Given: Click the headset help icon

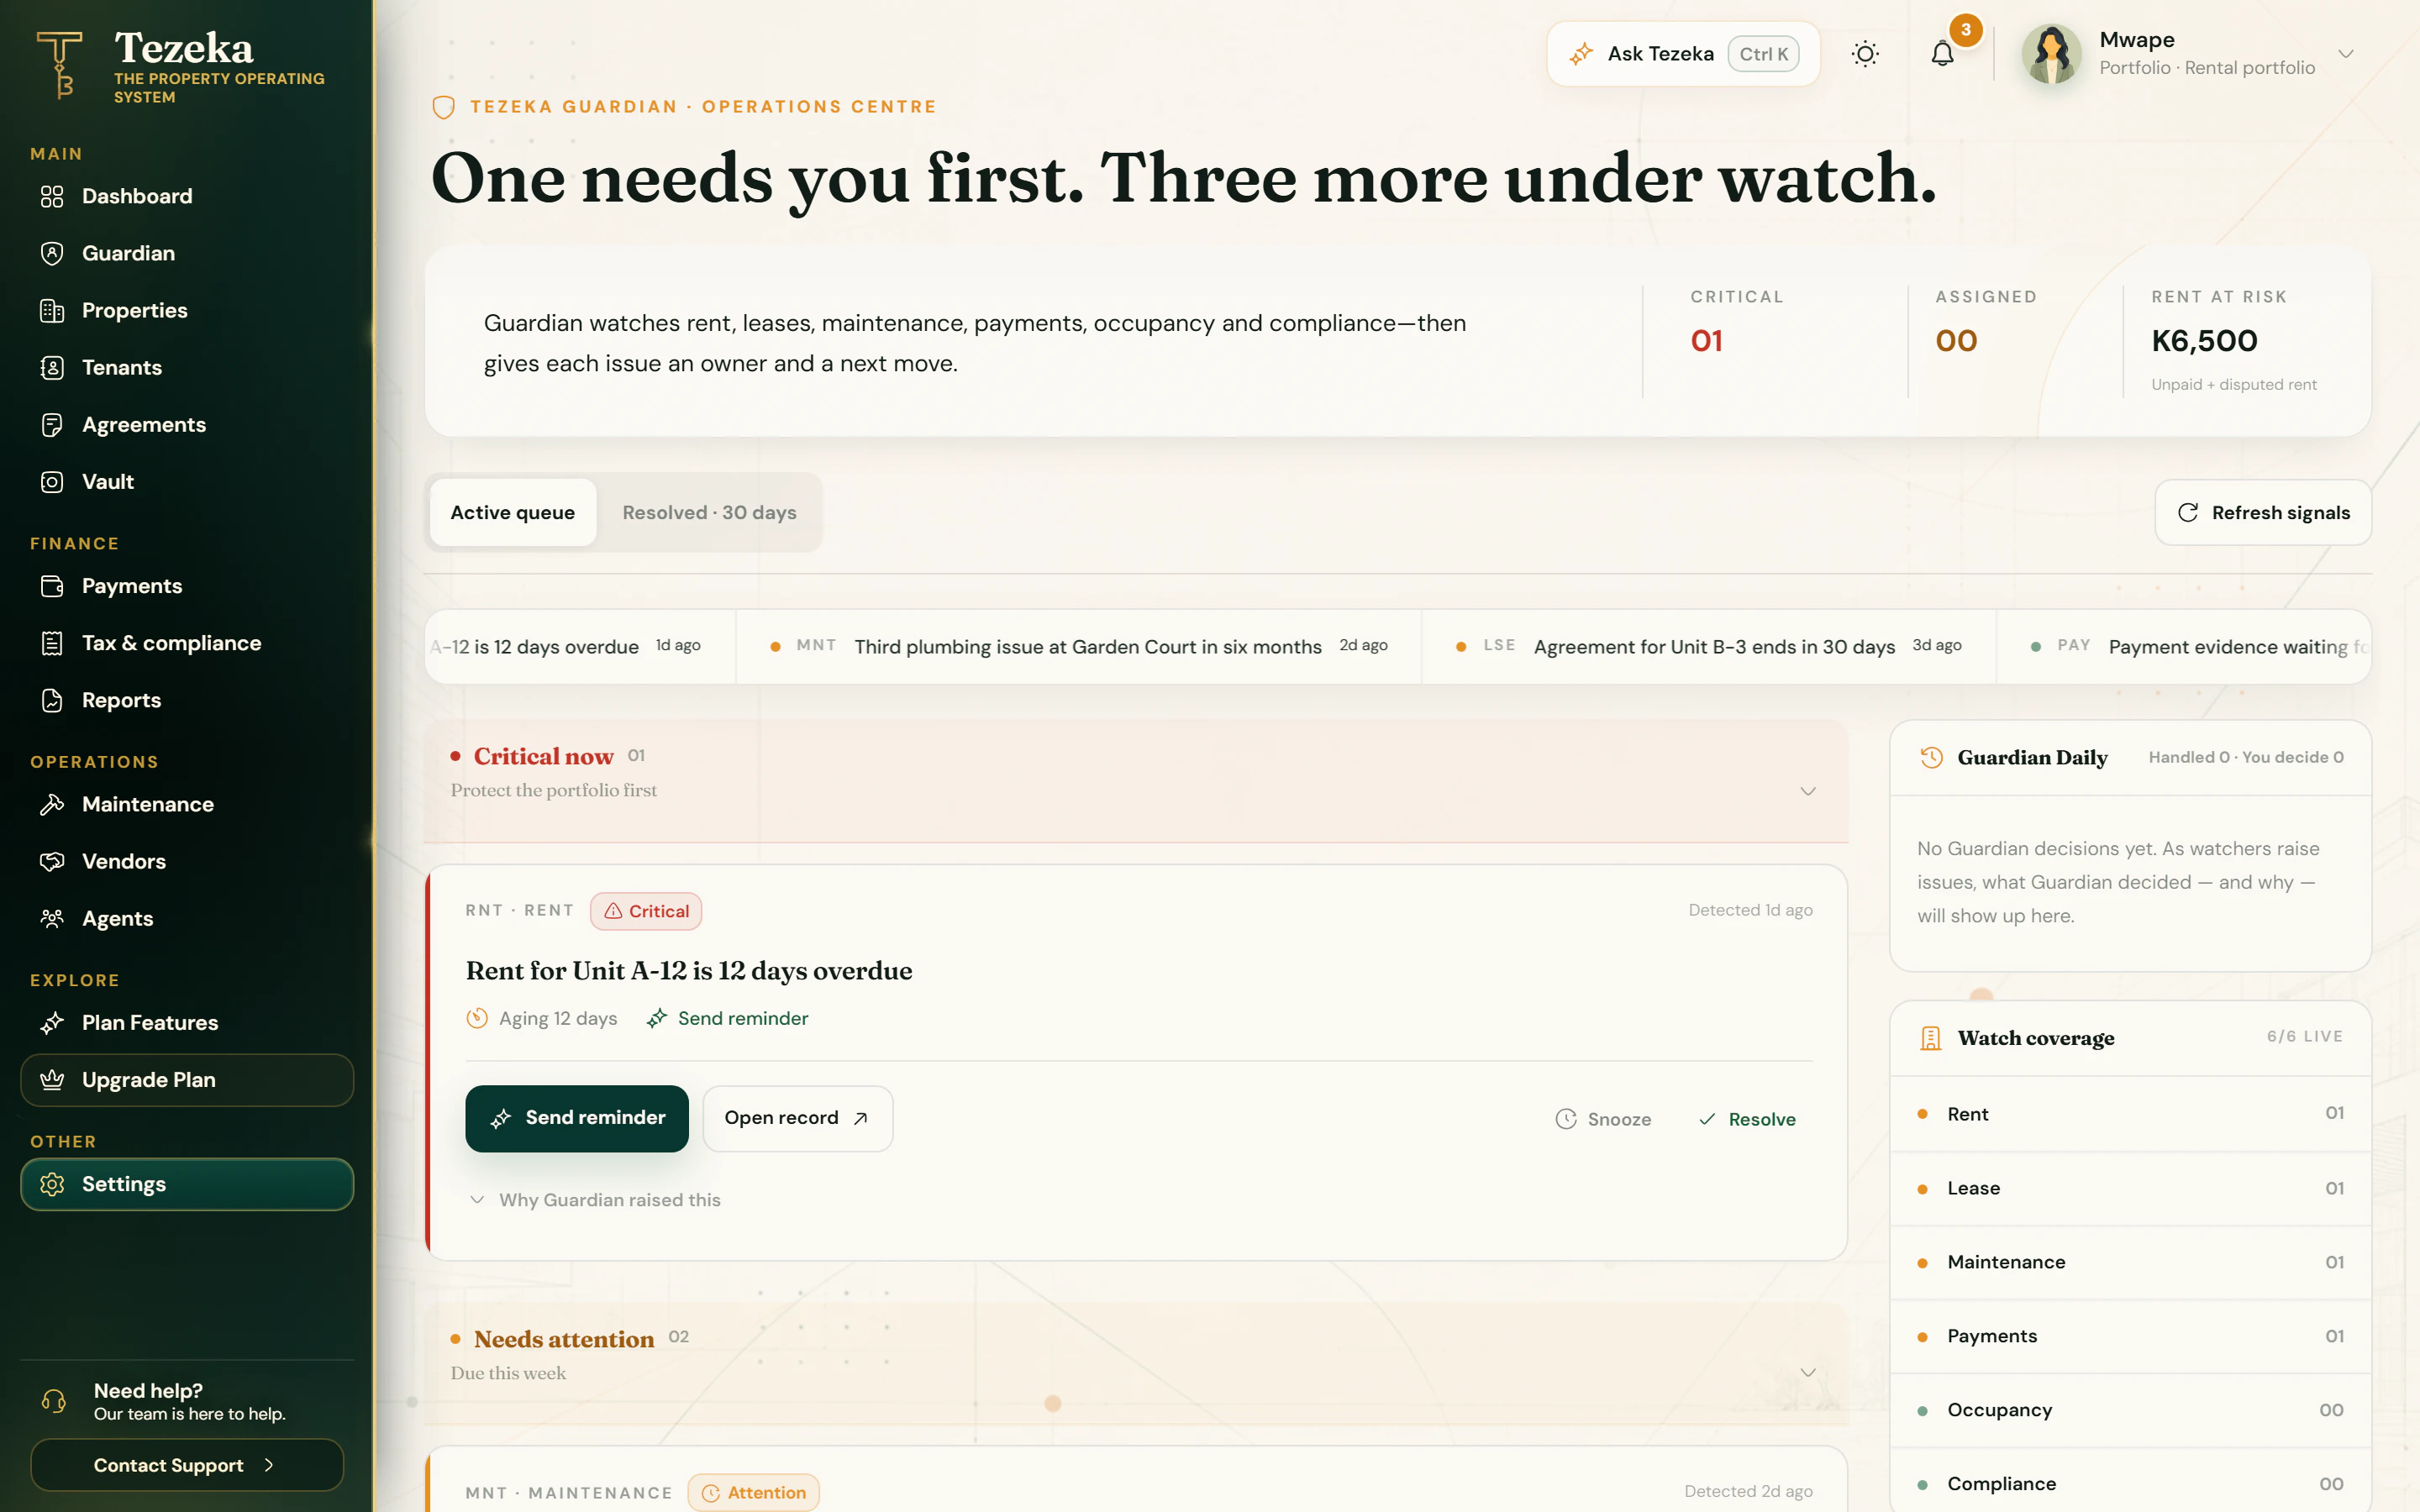Looking at the screenshot, I should tap(54, 1401).
